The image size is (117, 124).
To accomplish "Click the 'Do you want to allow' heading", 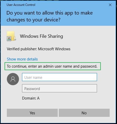I will pyautogui.click(x=50, y=16).
